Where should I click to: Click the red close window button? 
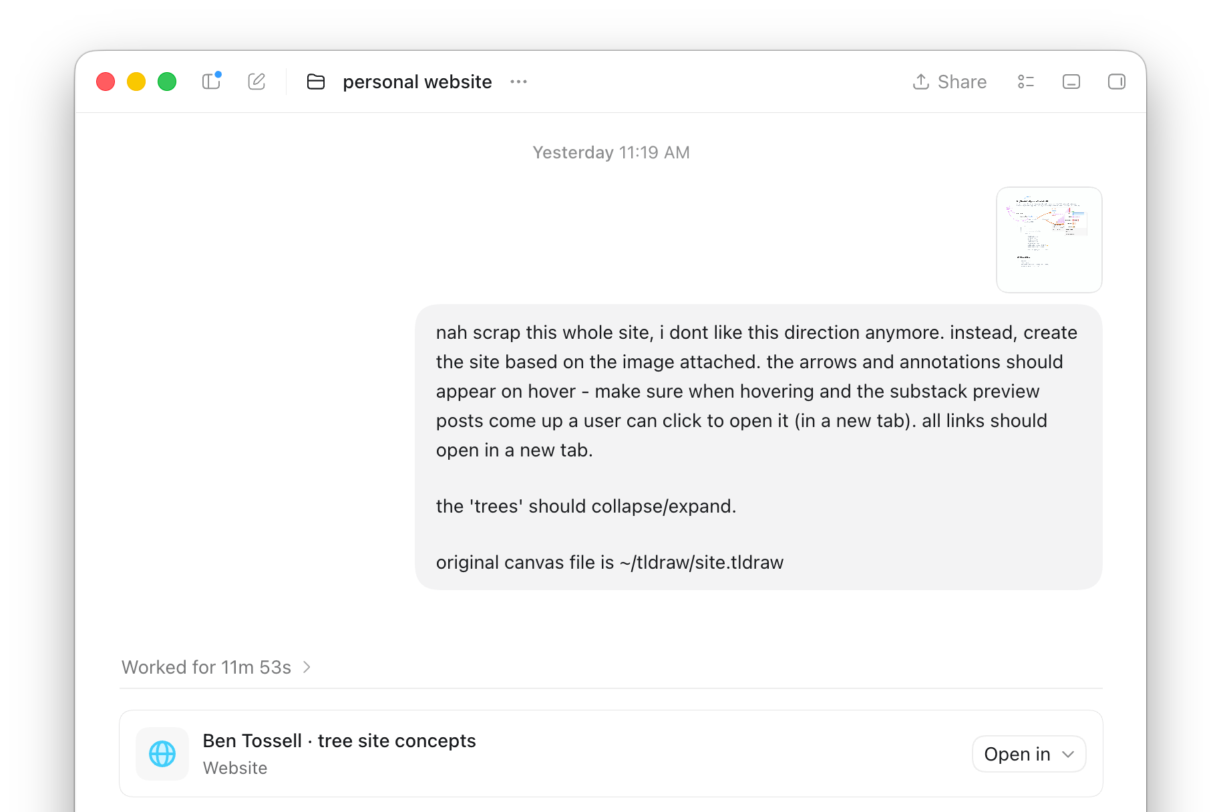106,82
